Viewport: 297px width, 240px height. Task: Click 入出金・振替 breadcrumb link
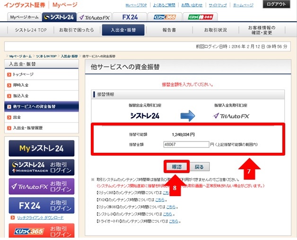click(x=70, y=56)
